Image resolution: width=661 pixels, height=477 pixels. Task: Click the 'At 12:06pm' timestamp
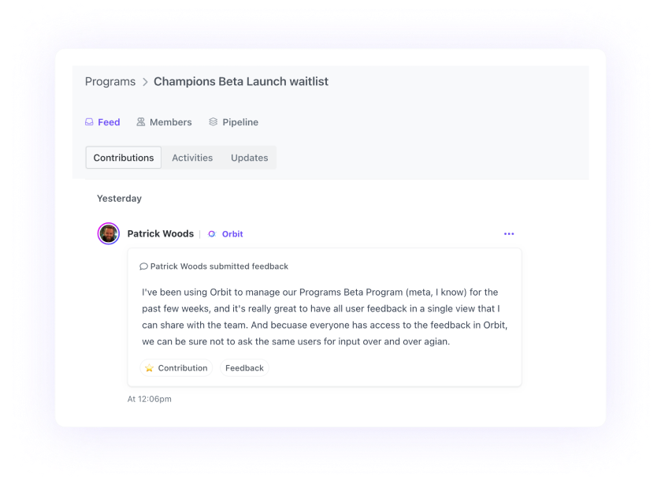click(x=150, y=399)
